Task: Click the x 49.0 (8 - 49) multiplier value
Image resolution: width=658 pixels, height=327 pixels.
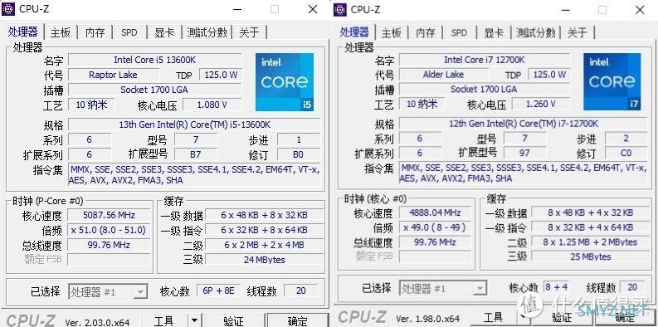Action: click(x=436, y=227)
